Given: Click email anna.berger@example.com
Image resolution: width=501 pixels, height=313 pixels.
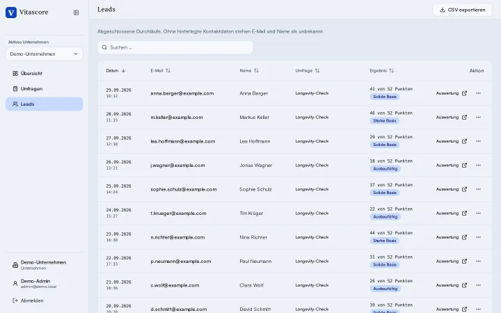Looking at the screenshot, I should (x=182, y=94).
